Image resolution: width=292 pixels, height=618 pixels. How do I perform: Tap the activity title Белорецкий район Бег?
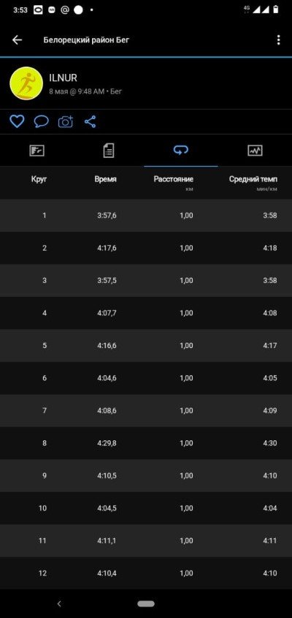tap(86, 39)
